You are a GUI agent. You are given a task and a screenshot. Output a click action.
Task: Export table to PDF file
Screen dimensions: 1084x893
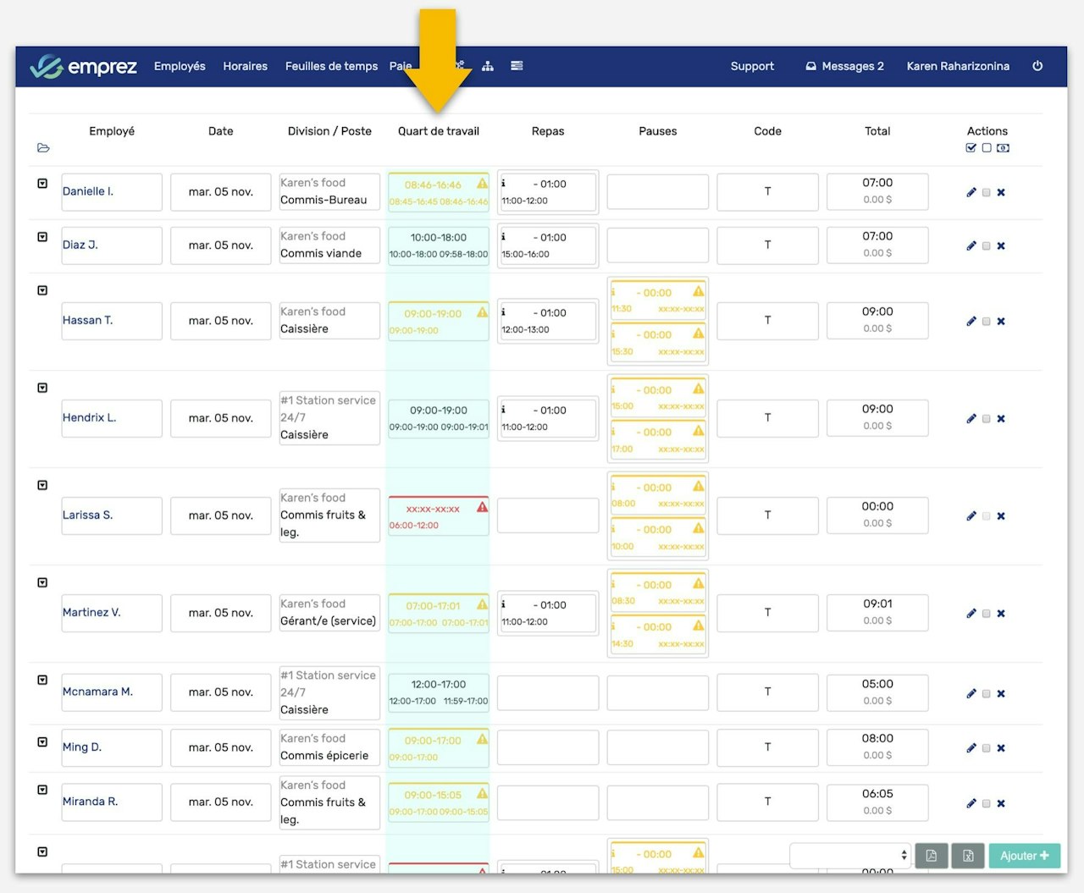pos(931,856)
